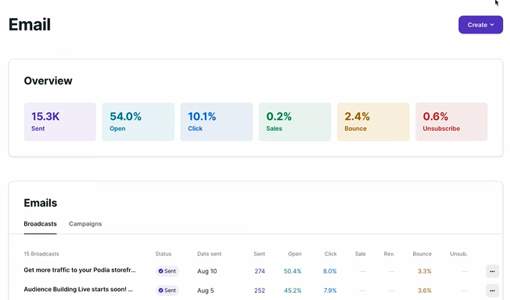Image resolution: width=510 pixels, height=300 pixels.
Task: Click the Date sent column header
Action: point(209,254)
